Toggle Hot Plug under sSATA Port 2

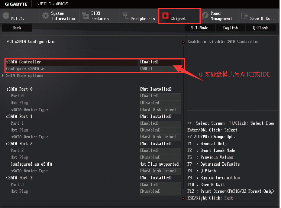(160, 157)
